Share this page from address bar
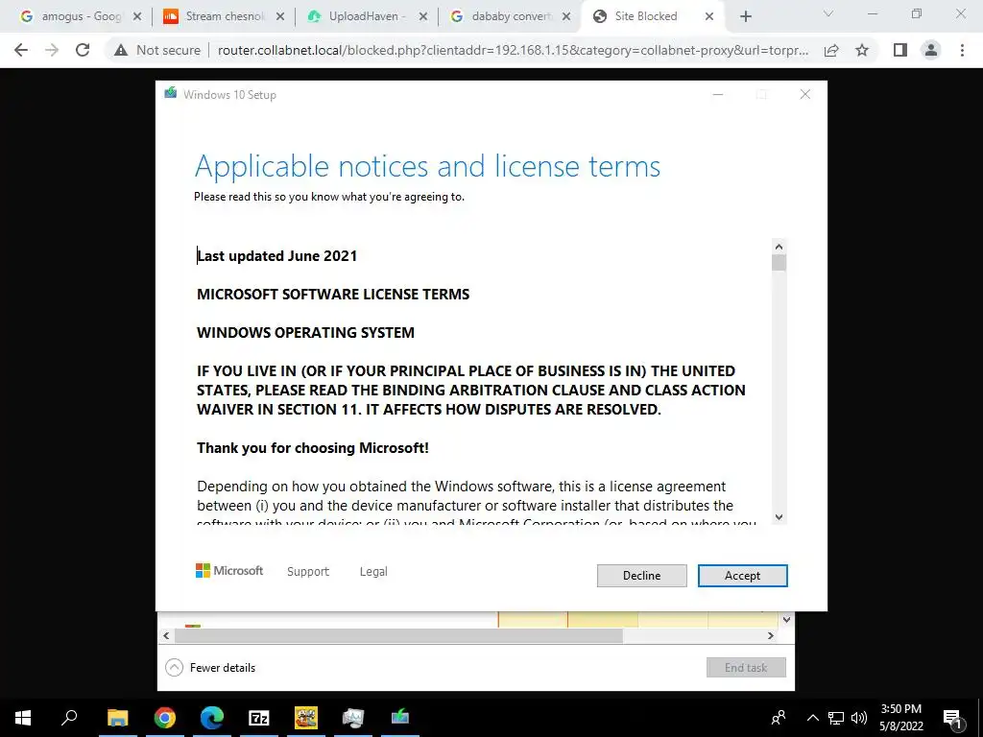 (831, 50)
